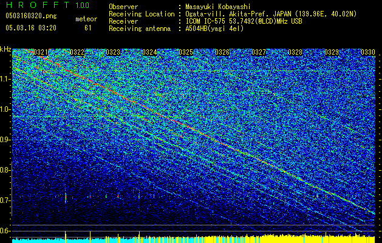
Task: Click the 0328 time marker
Action: click(x=295, y=52)
